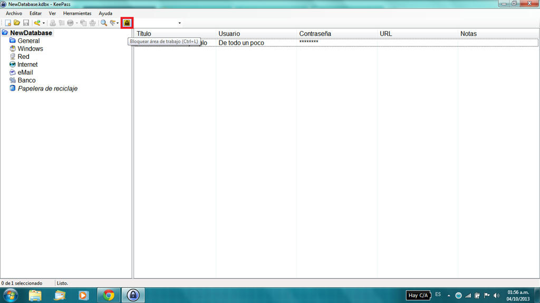Select the NewDatabase root group
The height and width of the screenshot is (303, 540).
tap(31, 33)
